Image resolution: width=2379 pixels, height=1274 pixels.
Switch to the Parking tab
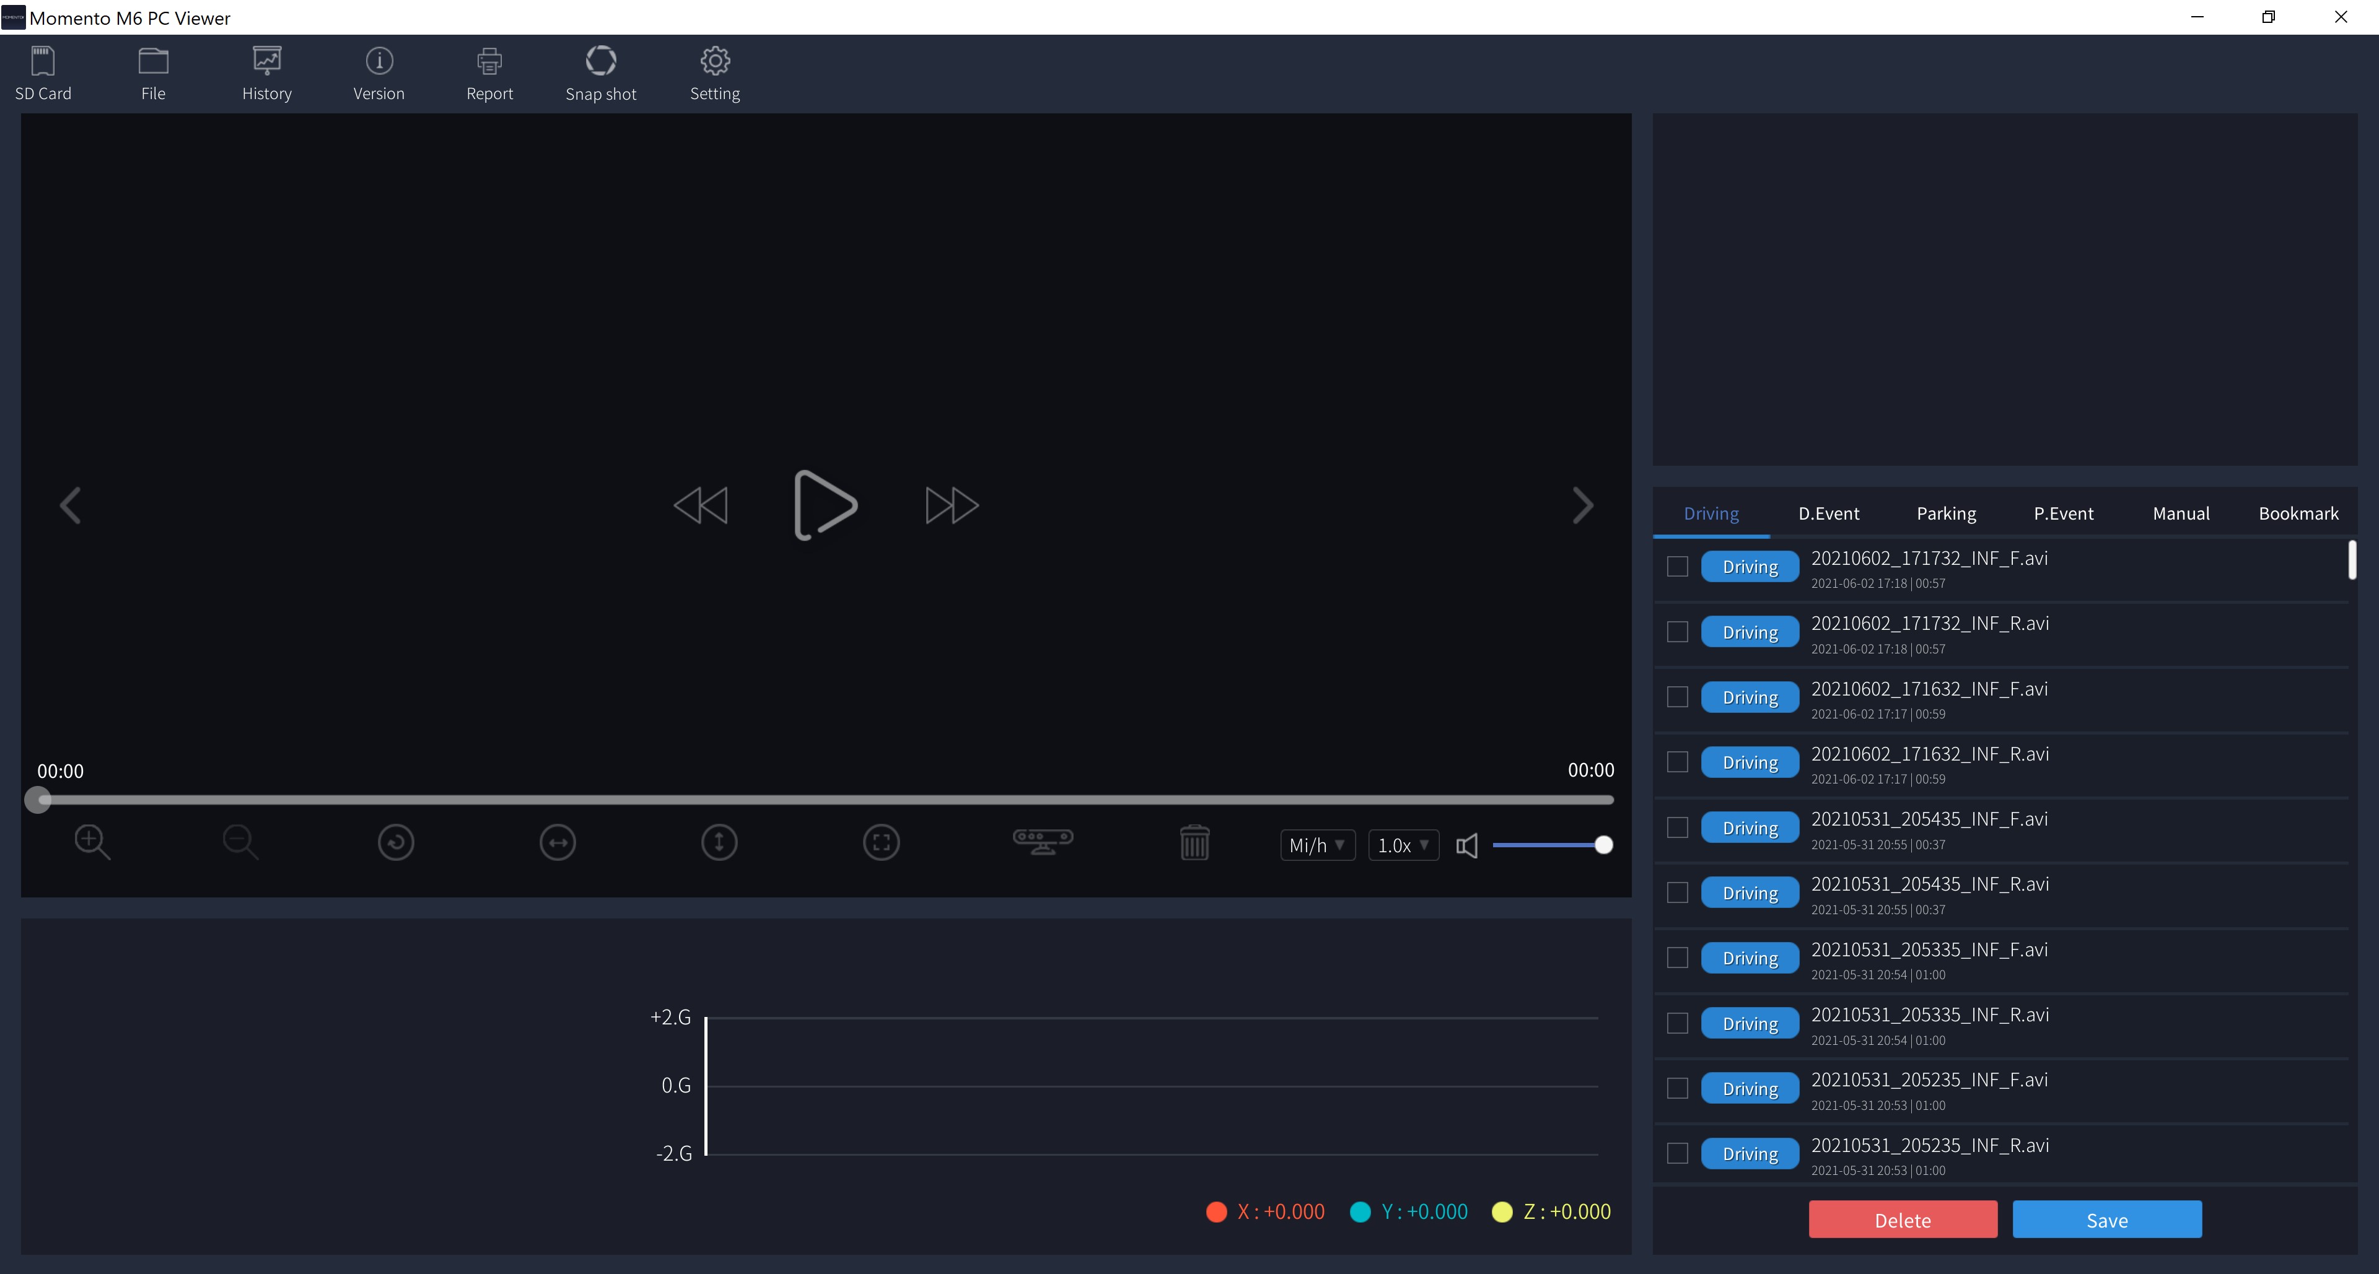tap(1946, 513)
